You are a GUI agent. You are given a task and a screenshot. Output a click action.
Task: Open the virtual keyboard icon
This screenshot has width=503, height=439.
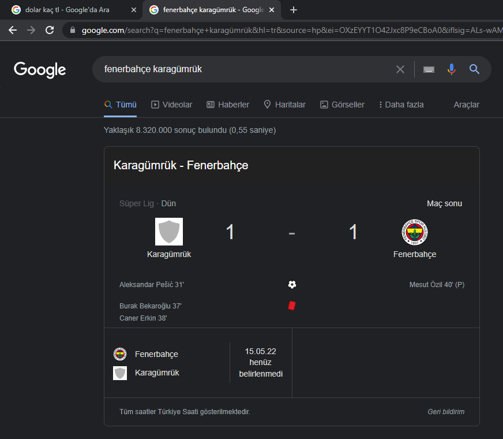(x=429, y=69)
